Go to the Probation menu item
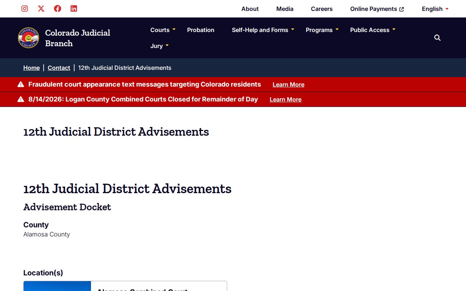466x291 pixels. click(x=201, y=30)
